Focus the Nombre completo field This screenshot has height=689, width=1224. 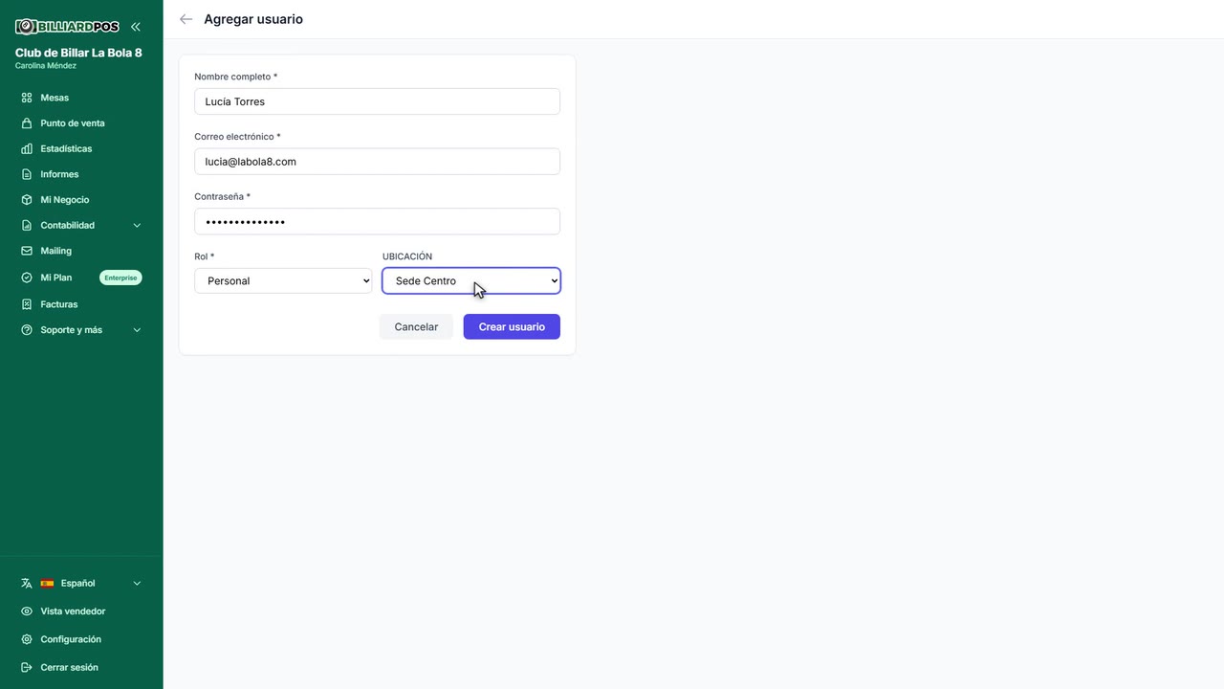click(377, 101)
